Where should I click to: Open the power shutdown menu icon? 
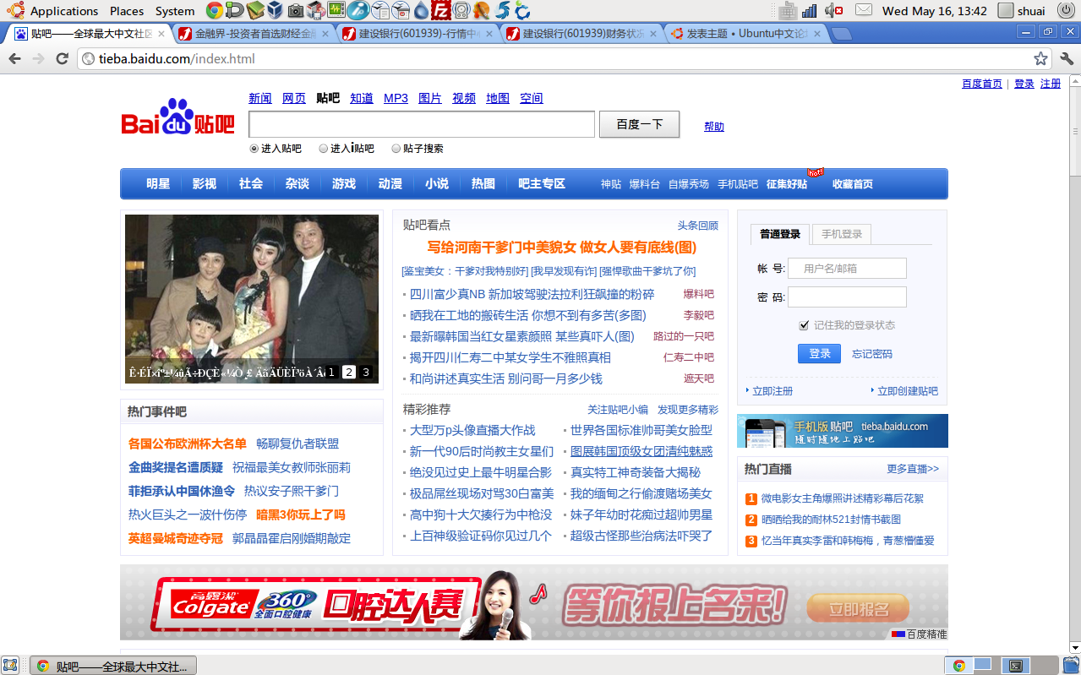1064,11
